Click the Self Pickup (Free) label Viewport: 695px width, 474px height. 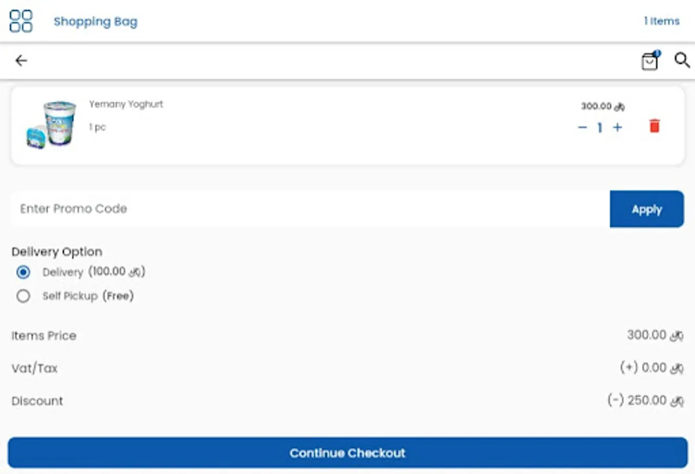tap(88, 296)
